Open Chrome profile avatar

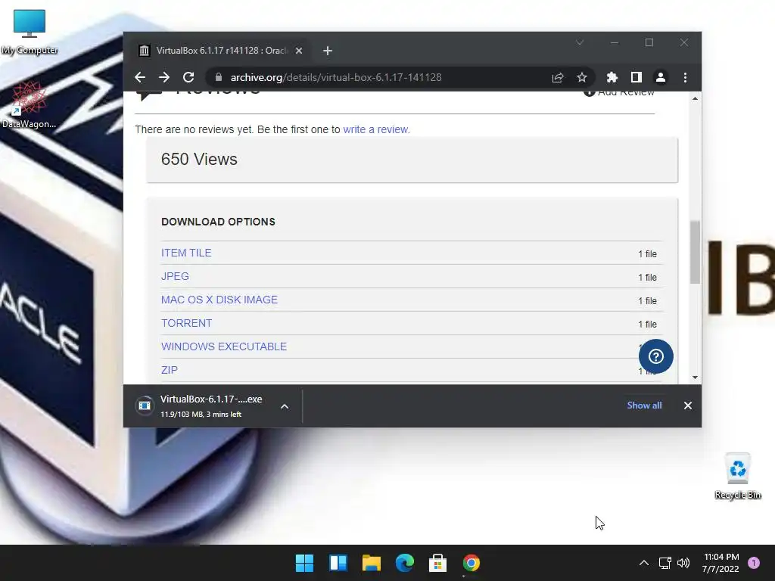click(660, 78)
